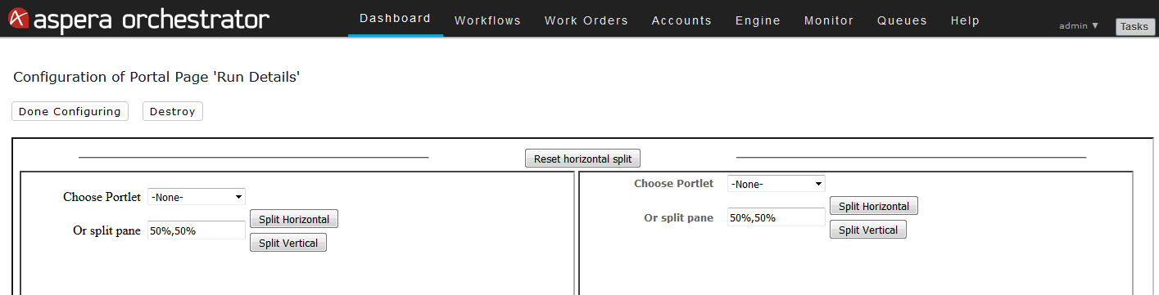Screen dimensions: 1159x295
Task: Click left pane split percentage field
Action: 197,230
